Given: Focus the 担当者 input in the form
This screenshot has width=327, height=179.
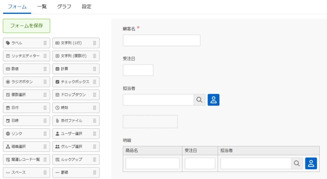Looking at the screenshot, I should [x=158, y=100].
